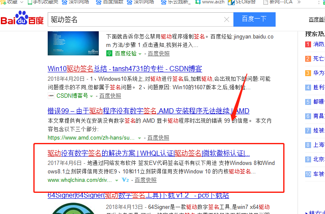Screen dimensions: 325x214
Task: Open the 手机收藏夹 bookmark
Action: point(43,2)
